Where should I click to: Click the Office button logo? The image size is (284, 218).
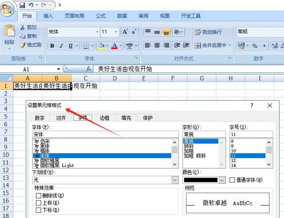[7, 9]
